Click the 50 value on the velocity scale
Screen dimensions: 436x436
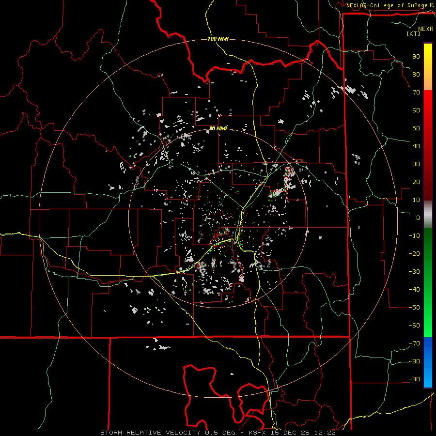click(416, 128)
